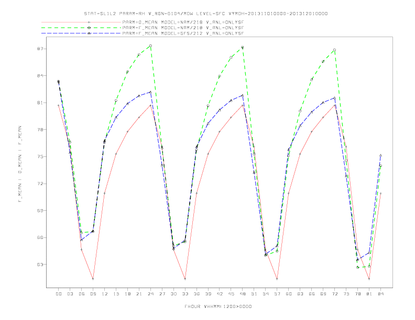Click x-axis tick label 66
Image resolution: width=415 pixels, height=320 pixels.
(x=312, y=294)
